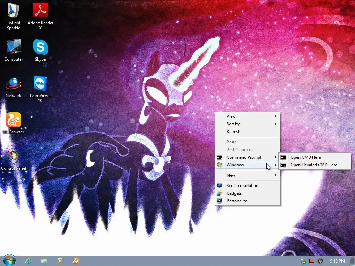Viewport: 355px width, 266px height.
Task: Select Open CMD Here
Action: pos(315,157)
